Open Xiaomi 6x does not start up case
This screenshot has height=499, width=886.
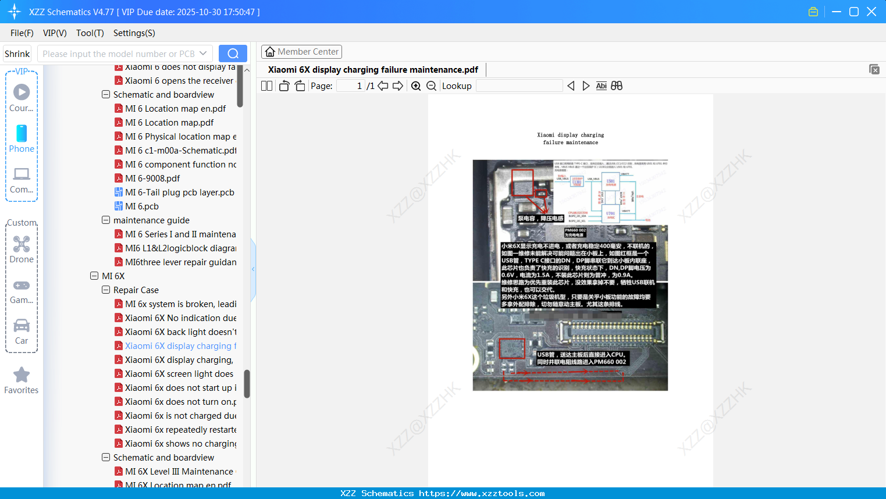pyautogui.click(x=175, y=388)
